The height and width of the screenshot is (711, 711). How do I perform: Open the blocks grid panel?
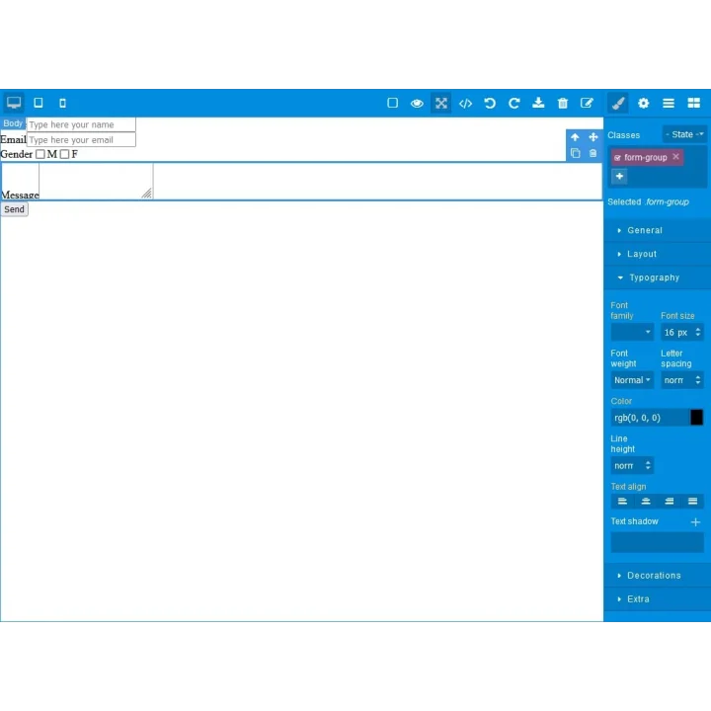(x=694, y=104)
